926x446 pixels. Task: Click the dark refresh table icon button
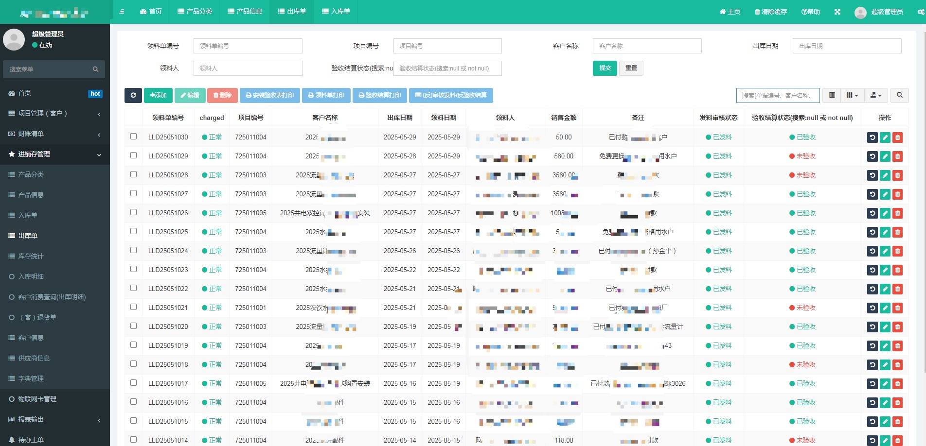point(133,95)
